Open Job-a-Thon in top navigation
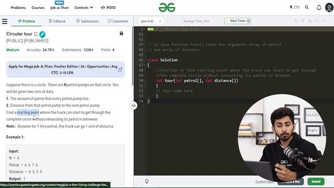The image size is (334, 188). pyautogui.click(x=59, y=8)
